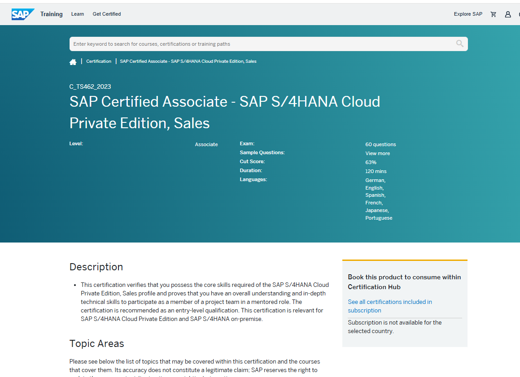Click the 63% cut score value
This screenshot has width=520, height=377.
[371, 162]
